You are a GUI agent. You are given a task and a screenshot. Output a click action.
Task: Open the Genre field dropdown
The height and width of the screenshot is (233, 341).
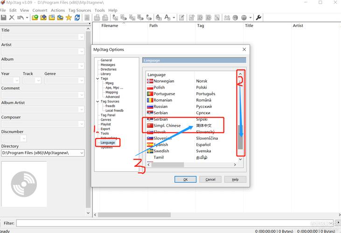(x=82, y=81)
